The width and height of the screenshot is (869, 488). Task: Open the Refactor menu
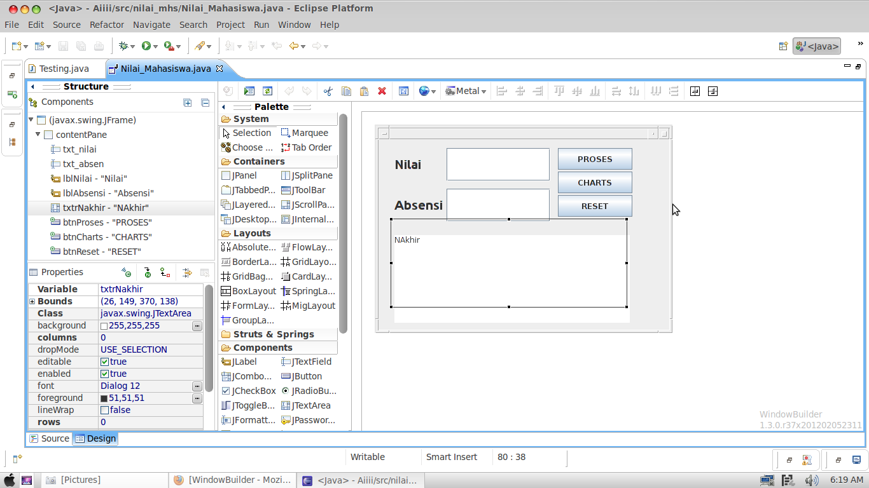(106, 25)
